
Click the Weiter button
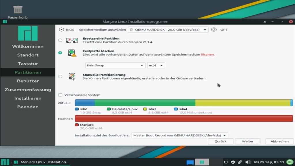pyautogui.click(x=247, y=141)
